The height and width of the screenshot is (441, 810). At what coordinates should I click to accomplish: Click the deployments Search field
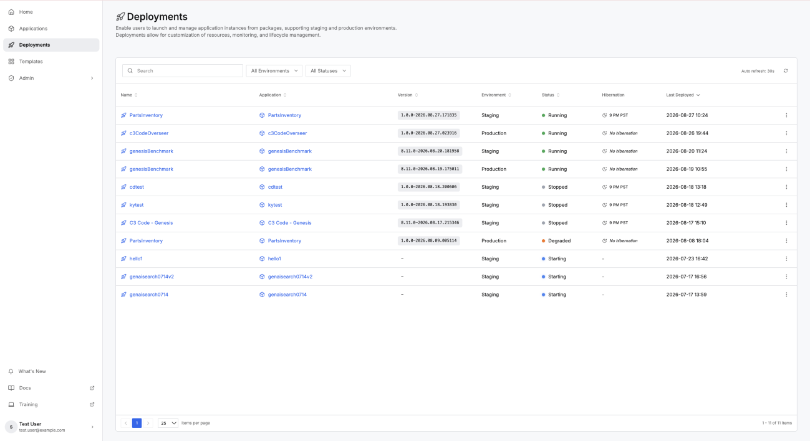pyautogui.click(x=183, y=71)
